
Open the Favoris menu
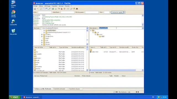pos(67,6)
